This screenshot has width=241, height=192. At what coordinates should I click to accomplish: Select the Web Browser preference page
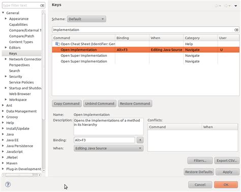pos(20,94)
